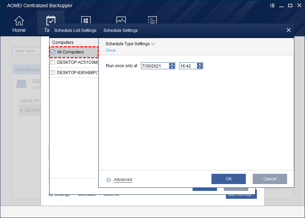Click the Windows grid toolbar icon
This screenshot has height=218, width=305.
coord(86,20)
